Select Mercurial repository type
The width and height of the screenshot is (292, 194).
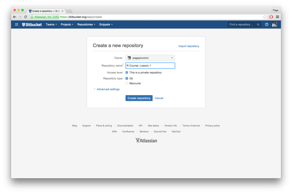click(x=126, y=83)
